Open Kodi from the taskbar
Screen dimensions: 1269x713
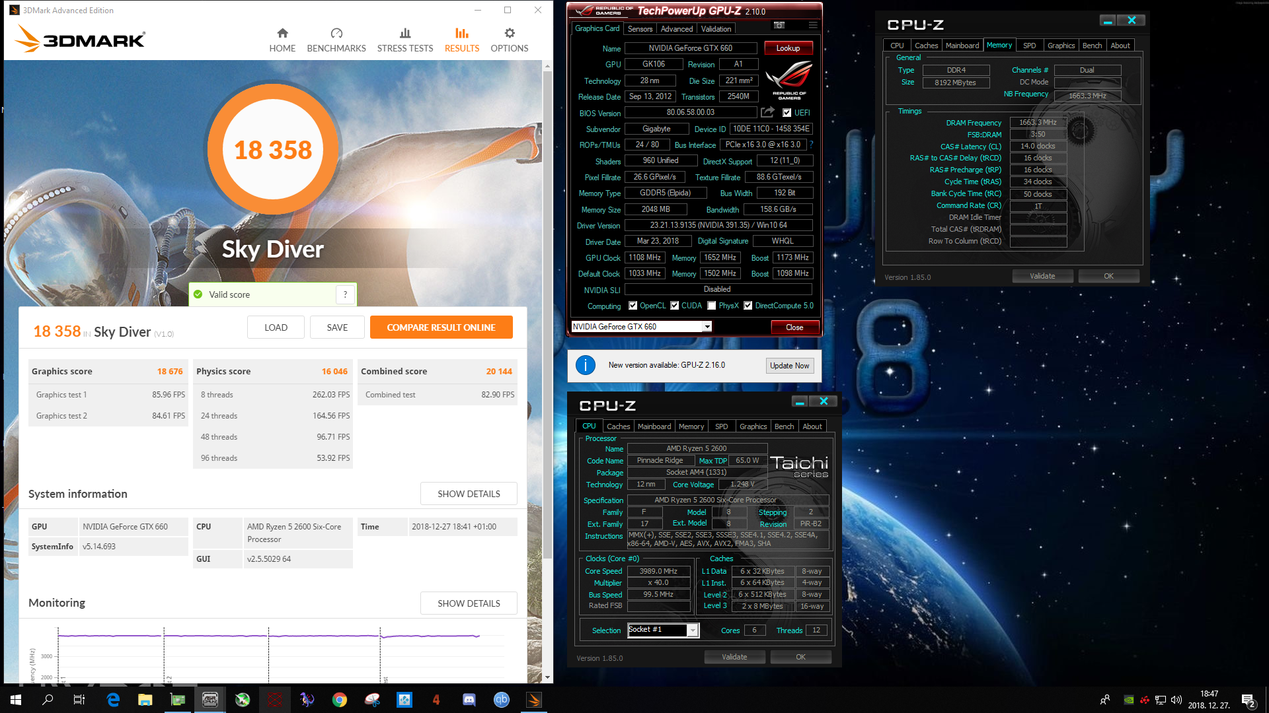404,700
